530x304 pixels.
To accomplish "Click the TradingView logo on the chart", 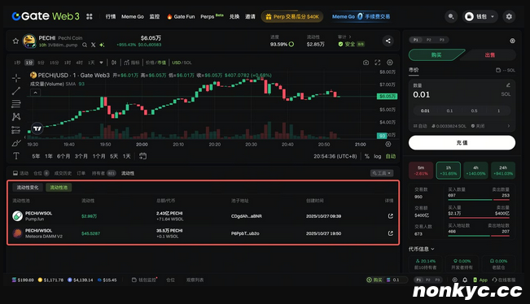I will [37, 128].
